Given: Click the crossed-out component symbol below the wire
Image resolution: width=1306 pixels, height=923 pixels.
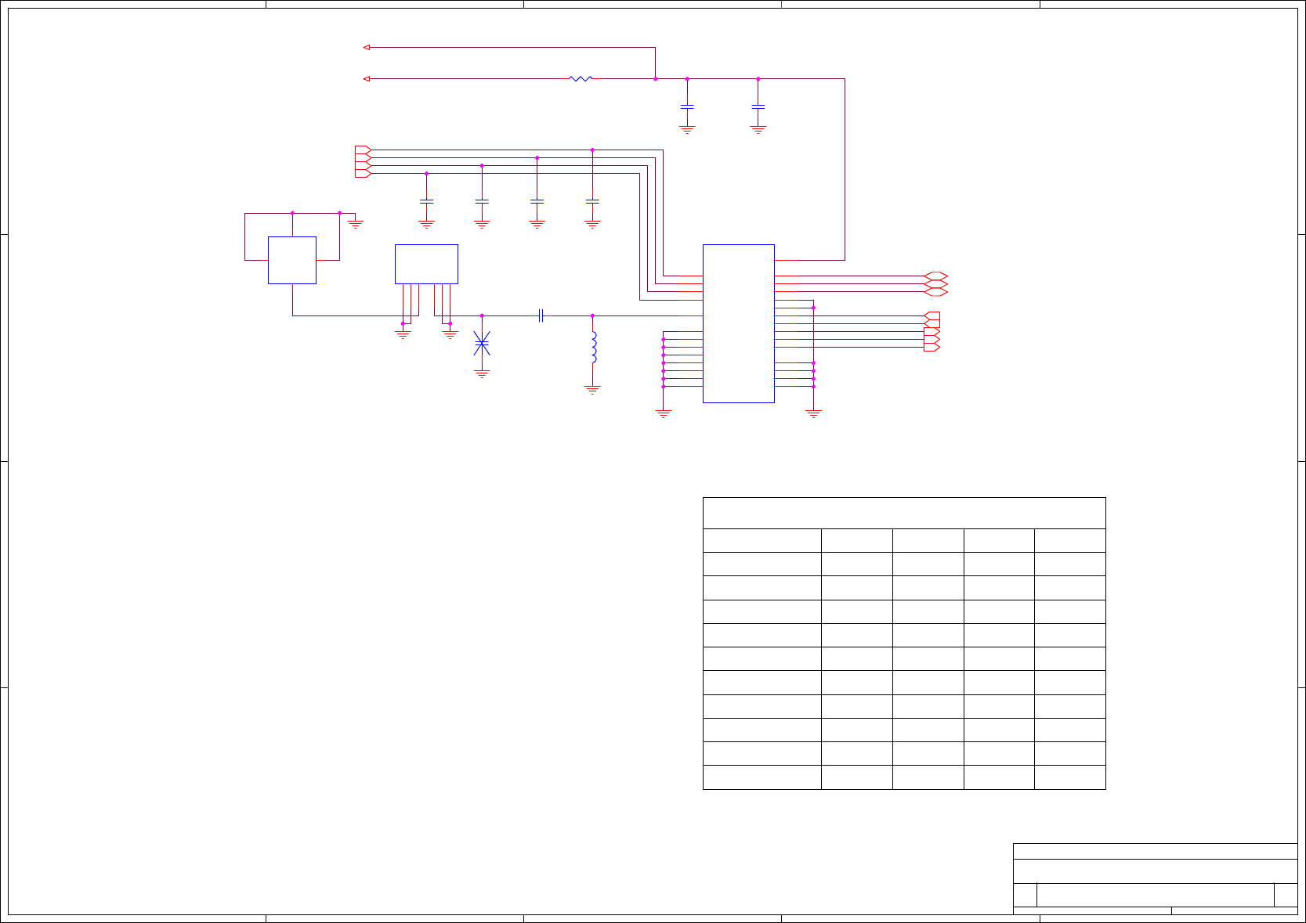Looking at the screenshot, I should [x=482, y=343].
